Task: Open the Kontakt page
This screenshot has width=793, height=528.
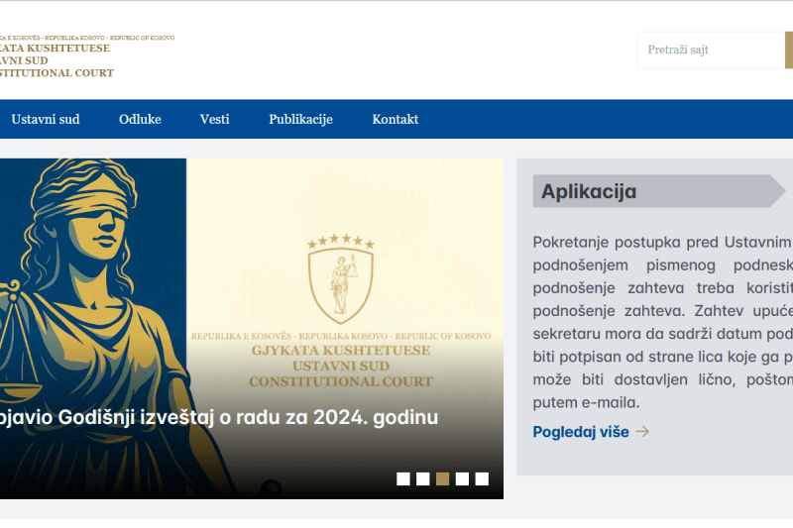Action: pos(395,119)
